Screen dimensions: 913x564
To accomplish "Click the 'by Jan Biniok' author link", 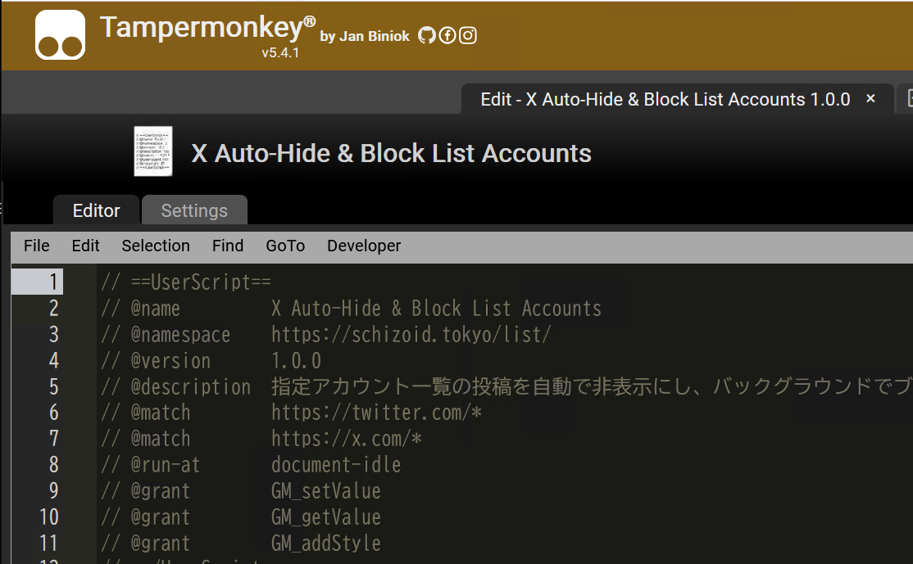I will tap(364, 36).
